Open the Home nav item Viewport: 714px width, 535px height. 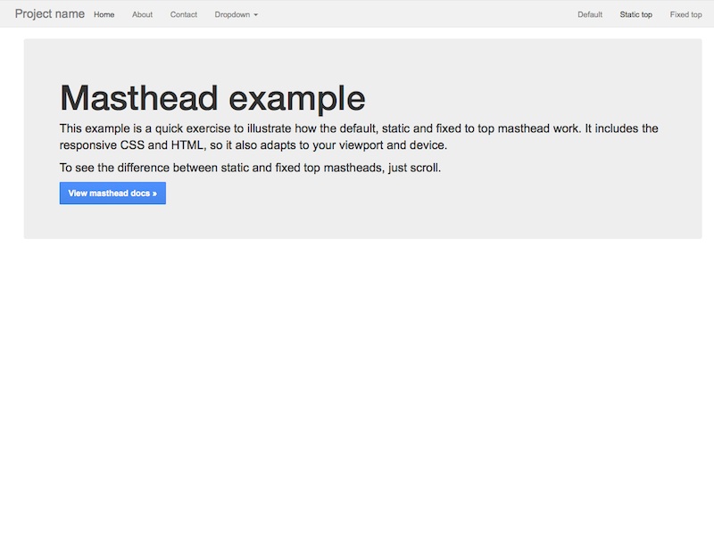point(104,14)
